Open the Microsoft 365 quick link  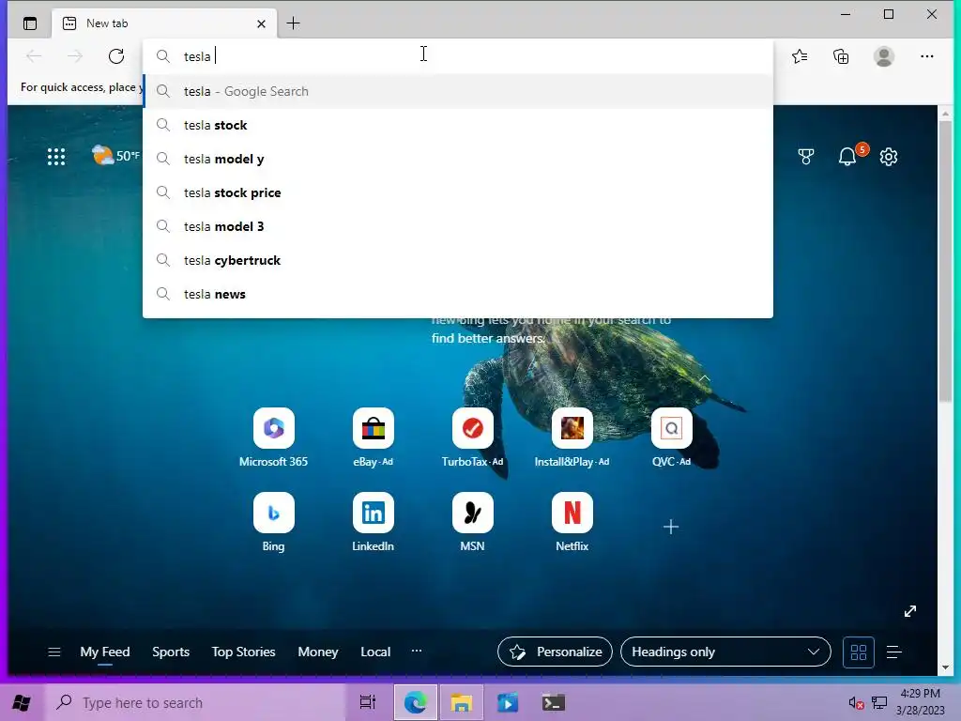pyautogui.click(x=273, y=437)
